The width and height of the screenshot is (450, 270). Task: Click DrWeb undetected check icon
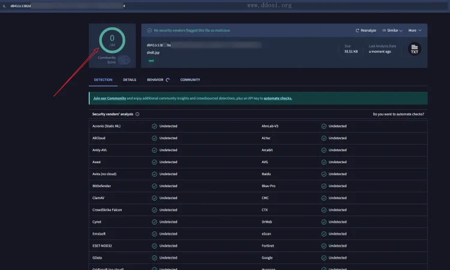click(x=324, y=222)
